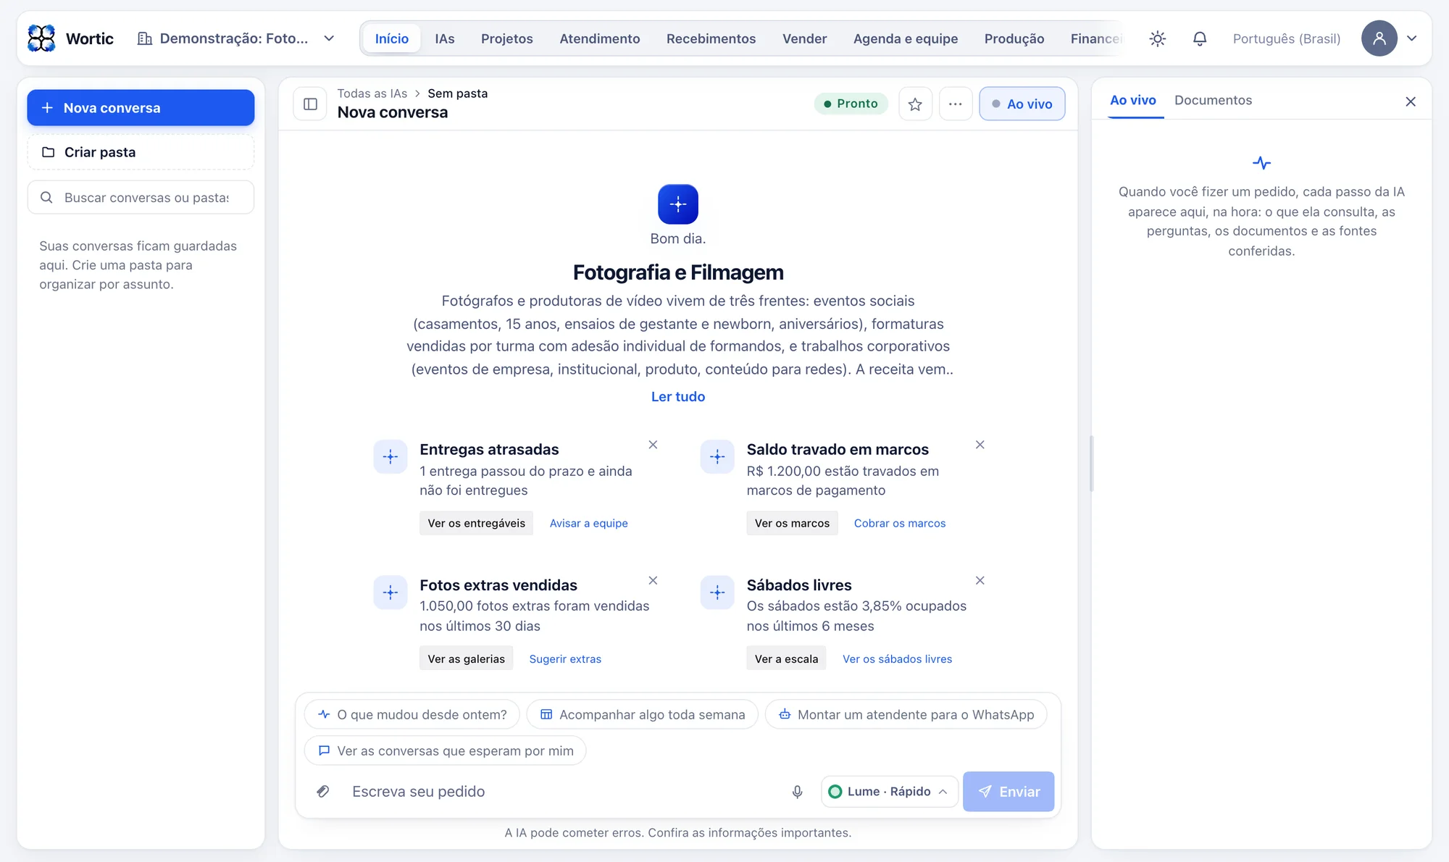Click the attachment paperclip icon
The image size is (1449, 862).
[323, 791]
